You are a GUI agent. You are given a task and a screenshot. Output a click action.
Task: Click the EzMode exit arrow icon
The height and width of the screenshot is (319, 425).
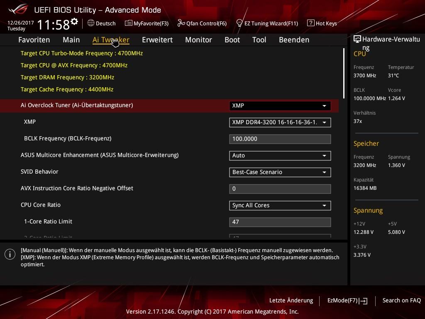[363, 301]
